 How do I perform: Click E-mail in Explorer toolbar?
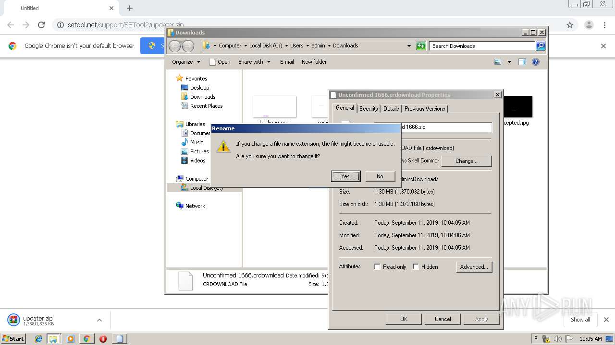click(287, 62)
